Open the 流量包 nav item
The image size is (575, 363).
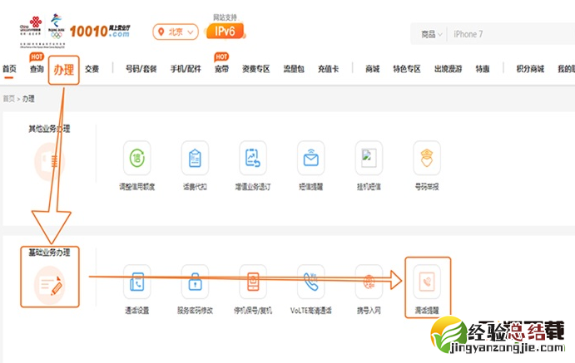point(294,69)
